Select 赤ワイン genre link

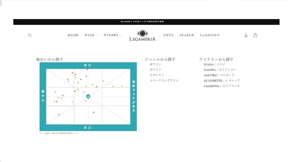156,64
